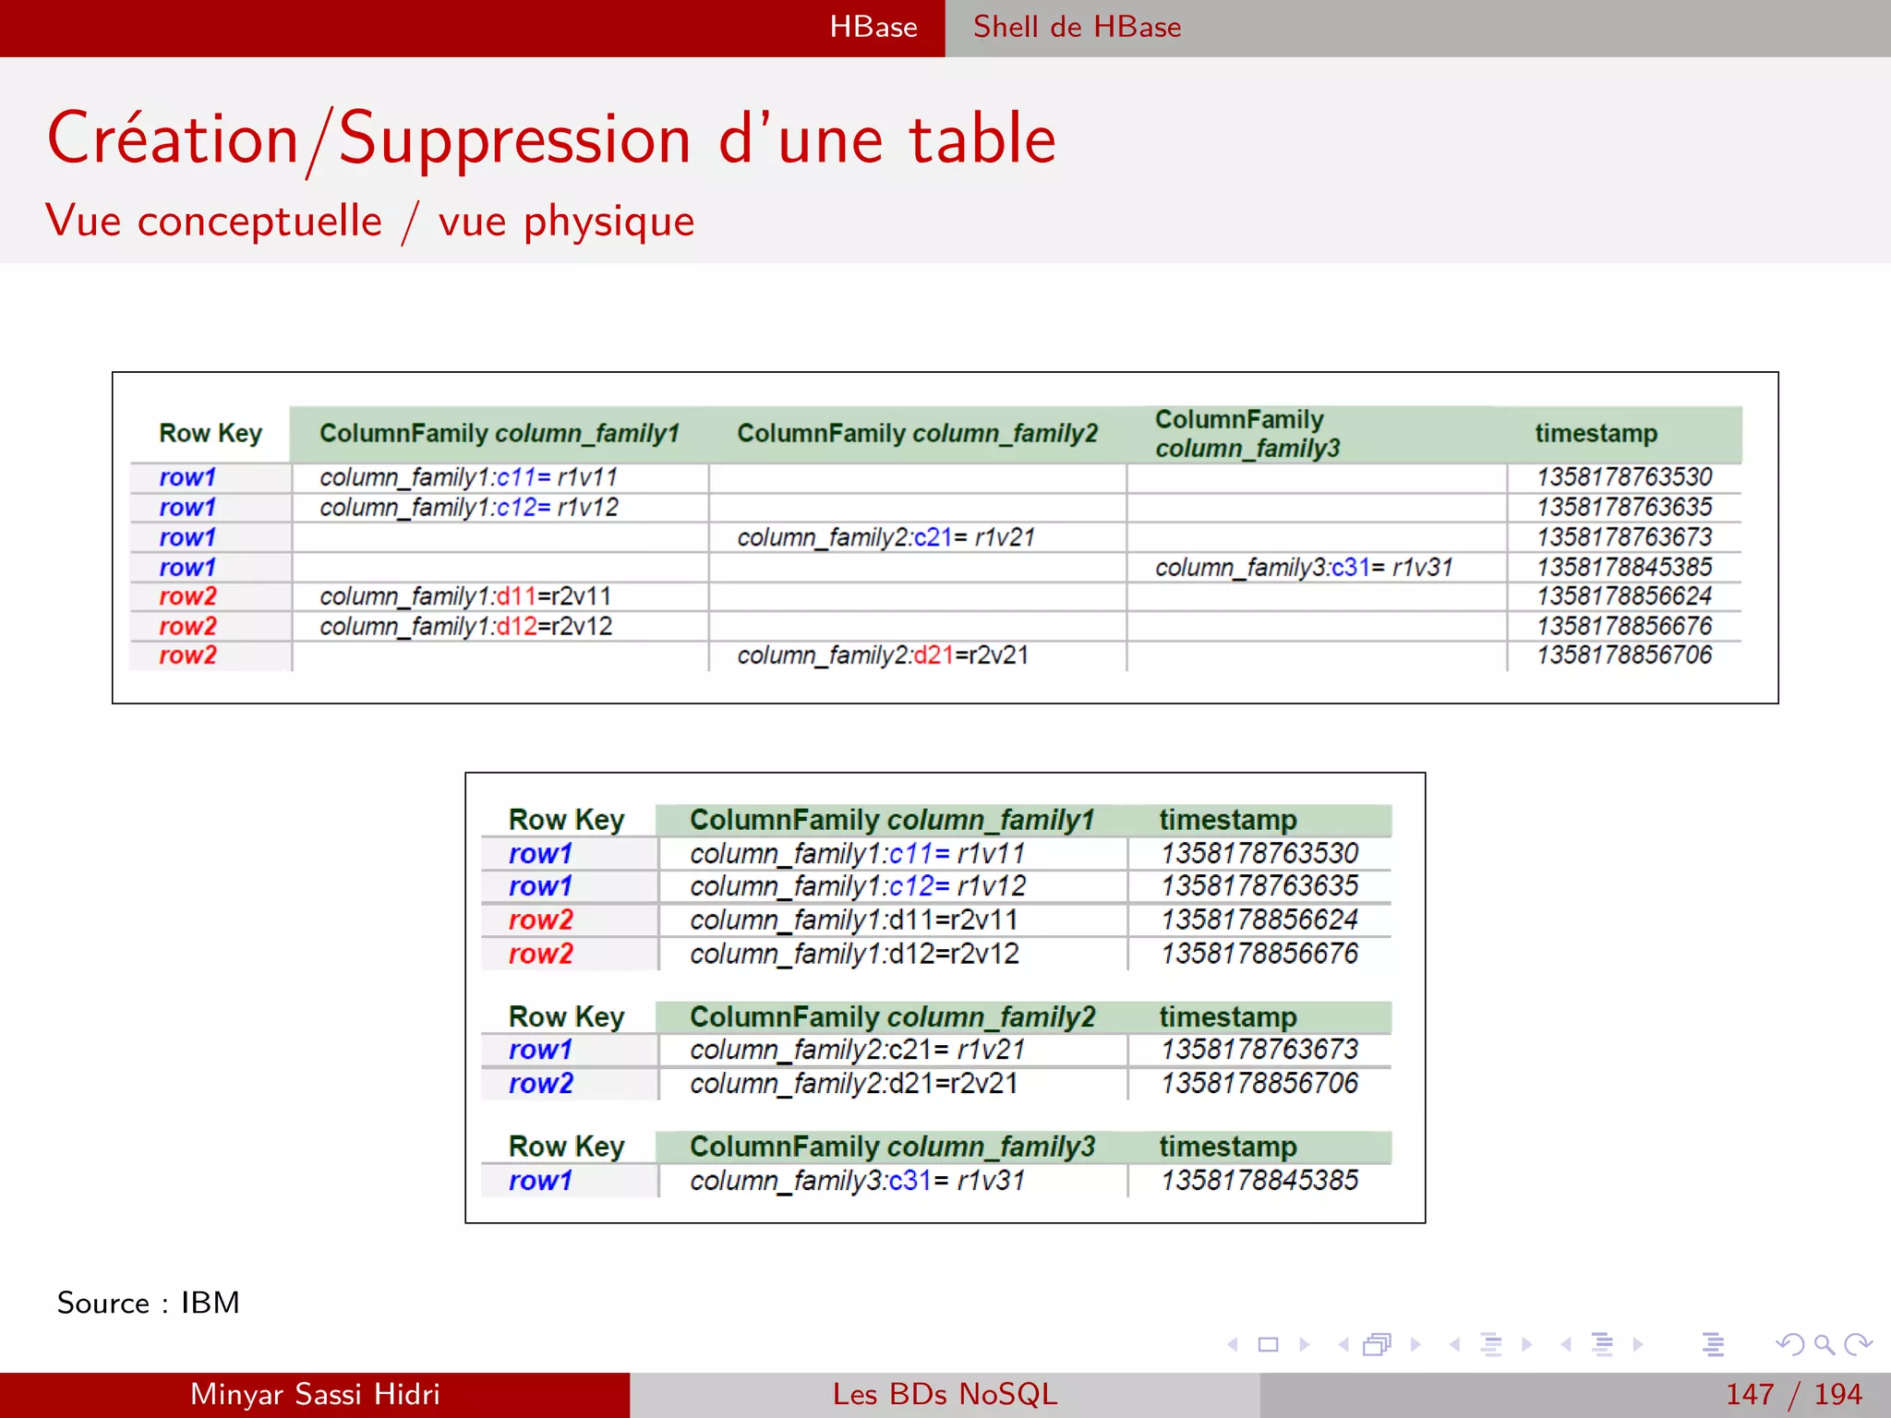The height and width of the screenshot is (1418, 1891).
Task: Select ColumnFamily column_family2 header in top table
Action: [918, 433]
